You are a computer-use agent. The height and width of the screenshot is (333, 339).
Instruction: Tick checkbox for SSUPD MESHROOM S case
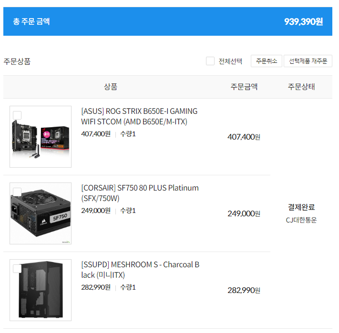17,268
